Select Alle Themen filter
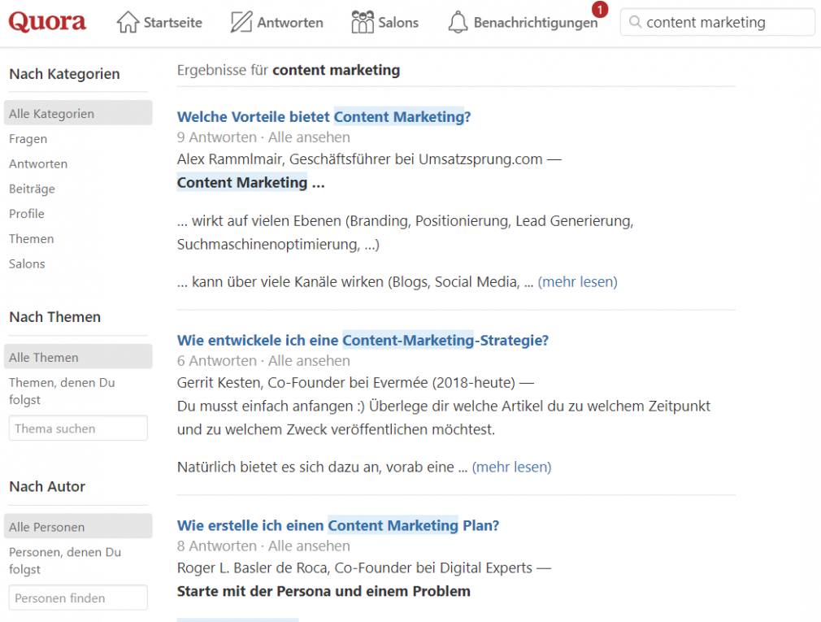Image resolution: width=821 pixels, height=622 pixels. tap(78, 357)
